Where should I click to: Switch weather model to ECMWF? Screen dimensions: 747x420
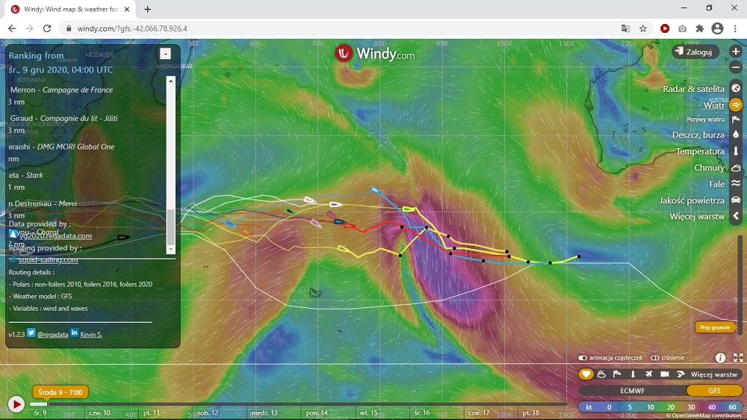pos(632,390)
